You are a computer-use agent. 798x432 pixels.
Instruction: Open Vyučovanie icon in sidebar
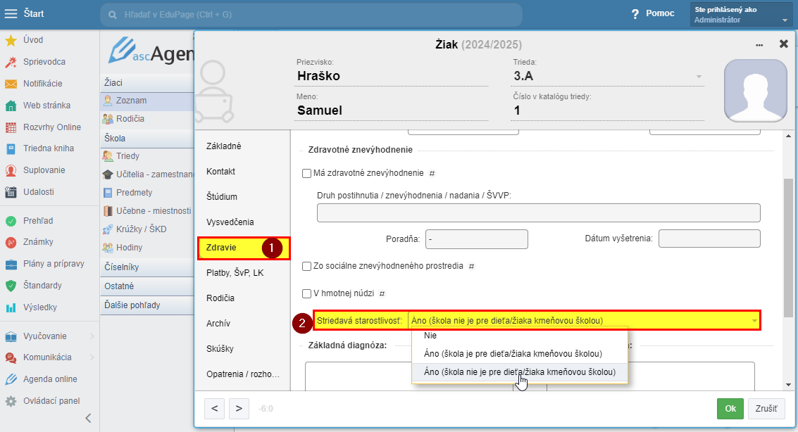pos(11,336)
